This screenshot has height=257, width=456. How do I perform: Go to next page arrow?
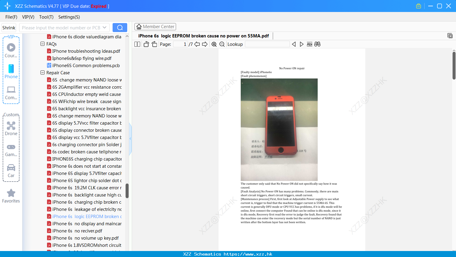pyautogui.click(x=205, y=44)
